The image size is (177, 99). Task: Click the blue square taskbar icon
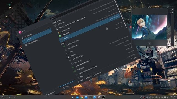click(77, 97)
